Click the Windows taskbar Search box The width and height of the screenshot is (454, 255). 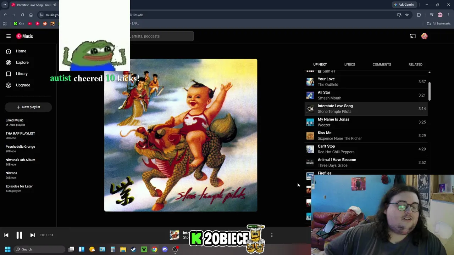pos(39,249)
